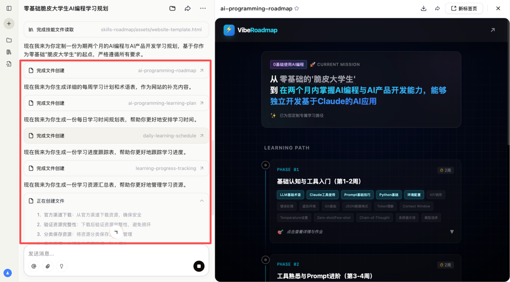Open preview in 新标签页
Image resolution: width=510 pixels, height=282 pixels.
point(464,9)
